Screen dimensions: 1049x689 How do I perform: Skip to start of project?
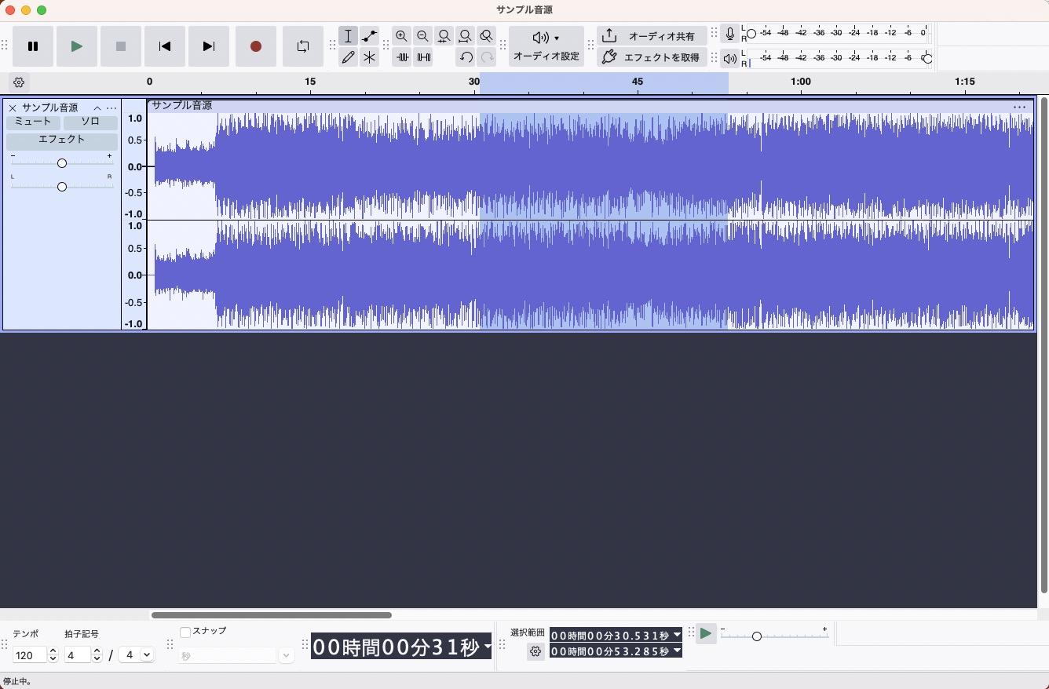[164, 46]
